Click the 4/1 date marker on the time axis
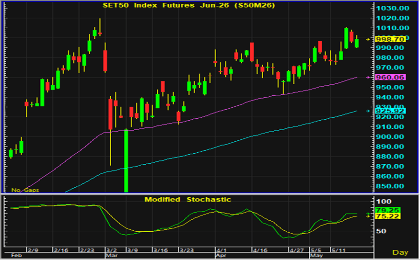Screen dimensions: 420x260 (x=222, y=250)
